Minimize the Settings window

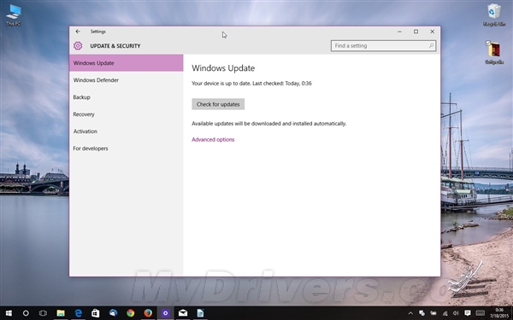(x=399, y=32)
